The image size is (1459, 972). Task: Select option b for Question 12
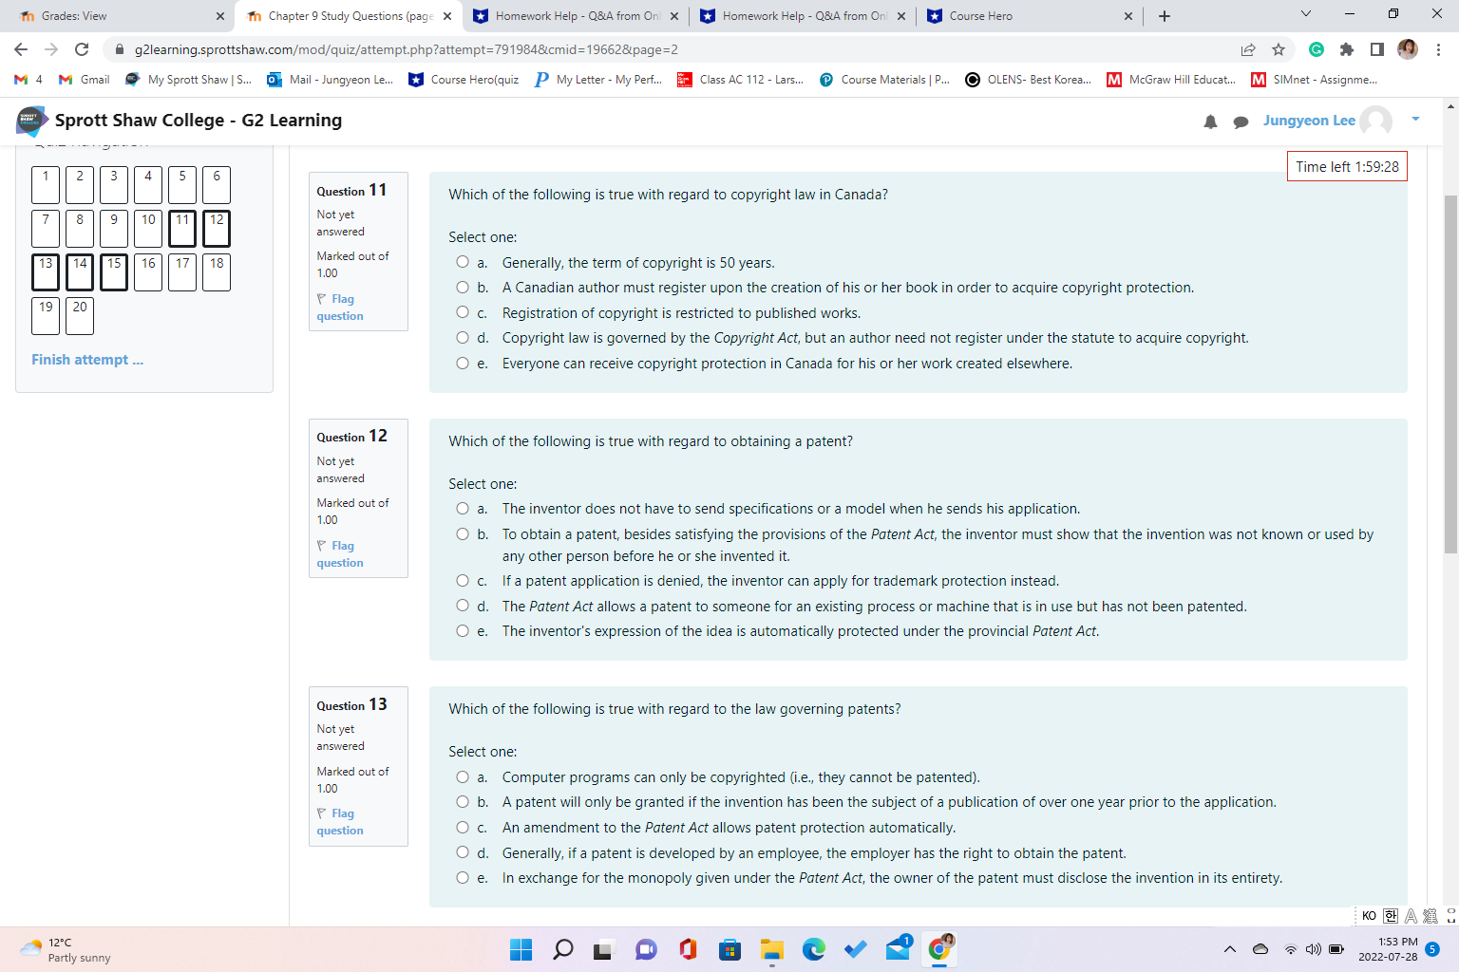(x=463, y=534)
